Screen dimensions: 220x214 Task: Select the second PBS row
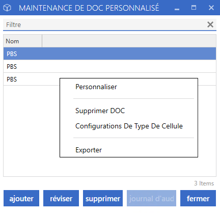[109, 66]
